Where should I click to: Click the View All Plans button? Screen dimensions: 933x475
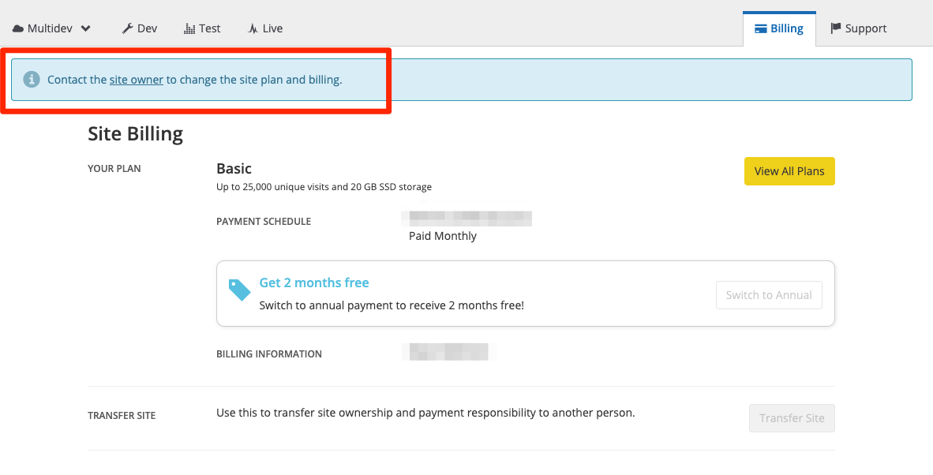pos(789,171)
